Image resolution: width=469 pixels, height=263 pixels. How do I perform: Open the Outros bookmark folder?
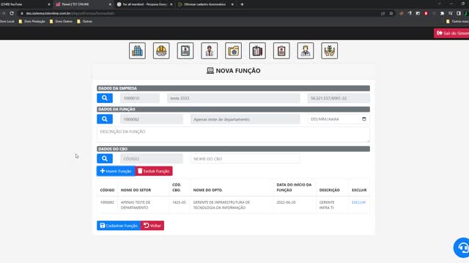tap(85, 21)
